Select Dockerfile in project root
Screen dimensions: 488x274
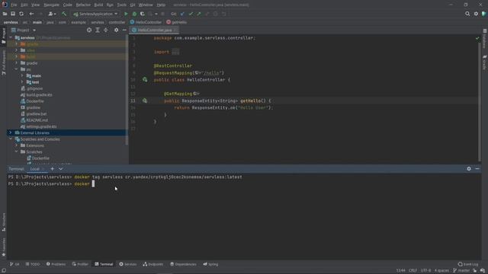tap(35, 101)
